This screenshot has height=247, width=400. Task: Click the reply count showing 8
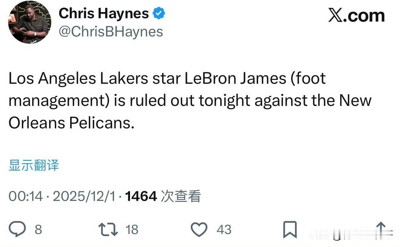tap(38, 229)
